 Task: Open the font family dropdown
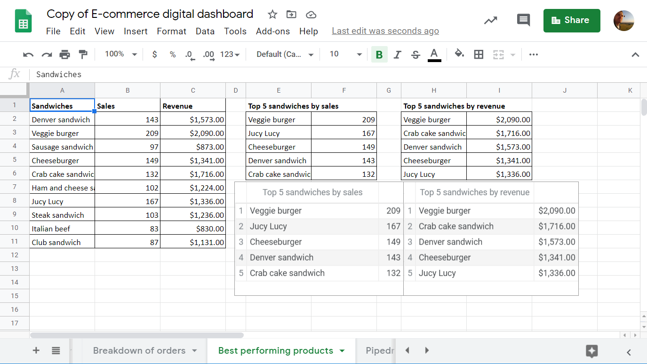pos(282,54)
